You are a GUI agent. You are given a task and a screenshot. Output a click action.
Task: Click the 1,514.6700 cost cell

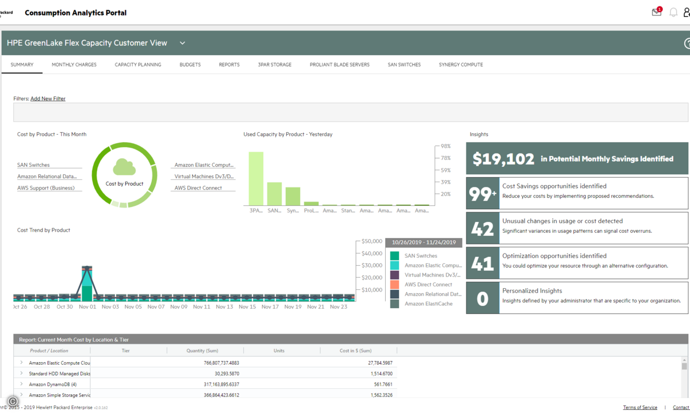coord(382,374)
